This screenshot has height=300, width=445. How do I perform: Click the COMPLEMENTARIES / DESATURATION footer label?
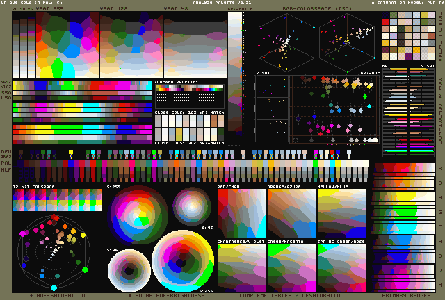pos(291,295)
